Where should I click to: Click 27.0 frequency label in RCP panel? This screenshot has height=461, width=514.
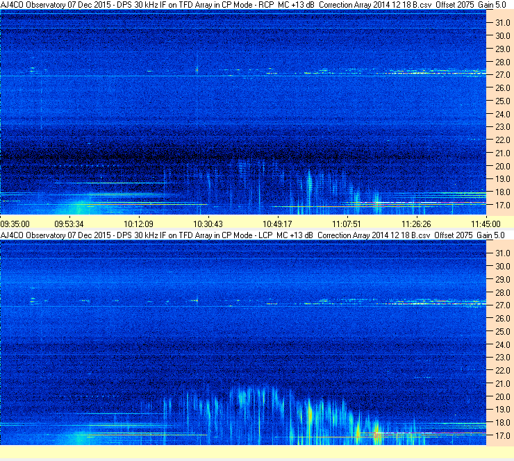pyautogui.click(x=502, y=75)
